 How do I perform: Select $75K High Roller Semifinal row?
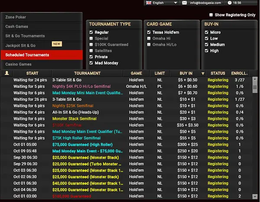127,138
